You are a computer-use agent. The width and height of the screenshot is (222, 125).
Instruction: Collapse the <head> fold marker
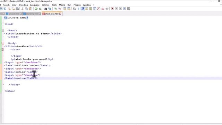pyautogui.click(x=3, y=31)
